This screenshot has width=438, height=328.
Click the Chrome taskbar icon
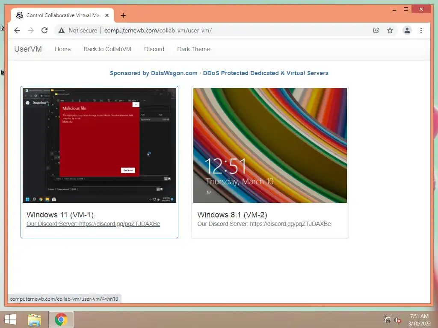click(x=61, y=319)
